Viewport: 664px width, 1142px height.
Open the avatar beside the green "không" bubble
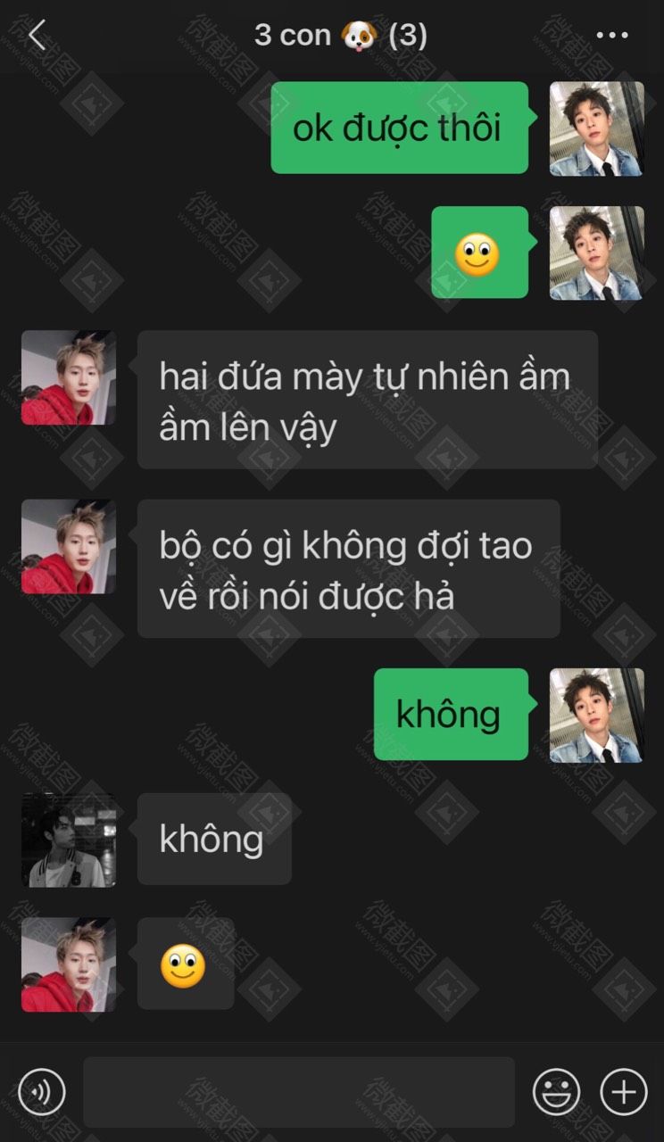596,716
